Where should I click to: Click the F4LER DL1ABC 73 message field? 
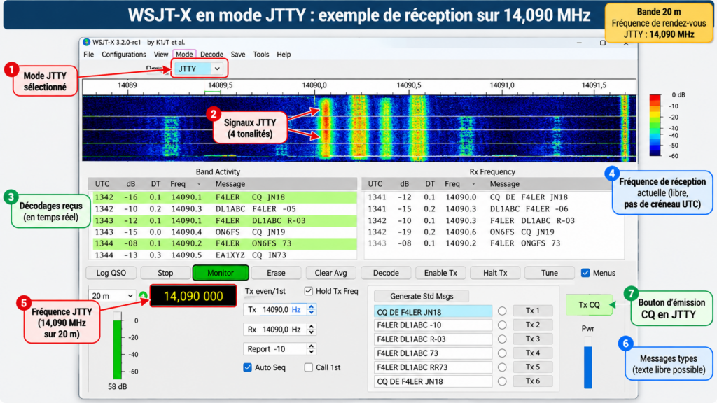pos(433,353)
